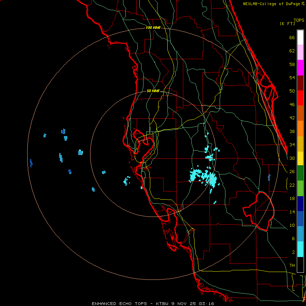Pick the light blue legend swatch
This screenshot has height=306, width=306.
300,234
